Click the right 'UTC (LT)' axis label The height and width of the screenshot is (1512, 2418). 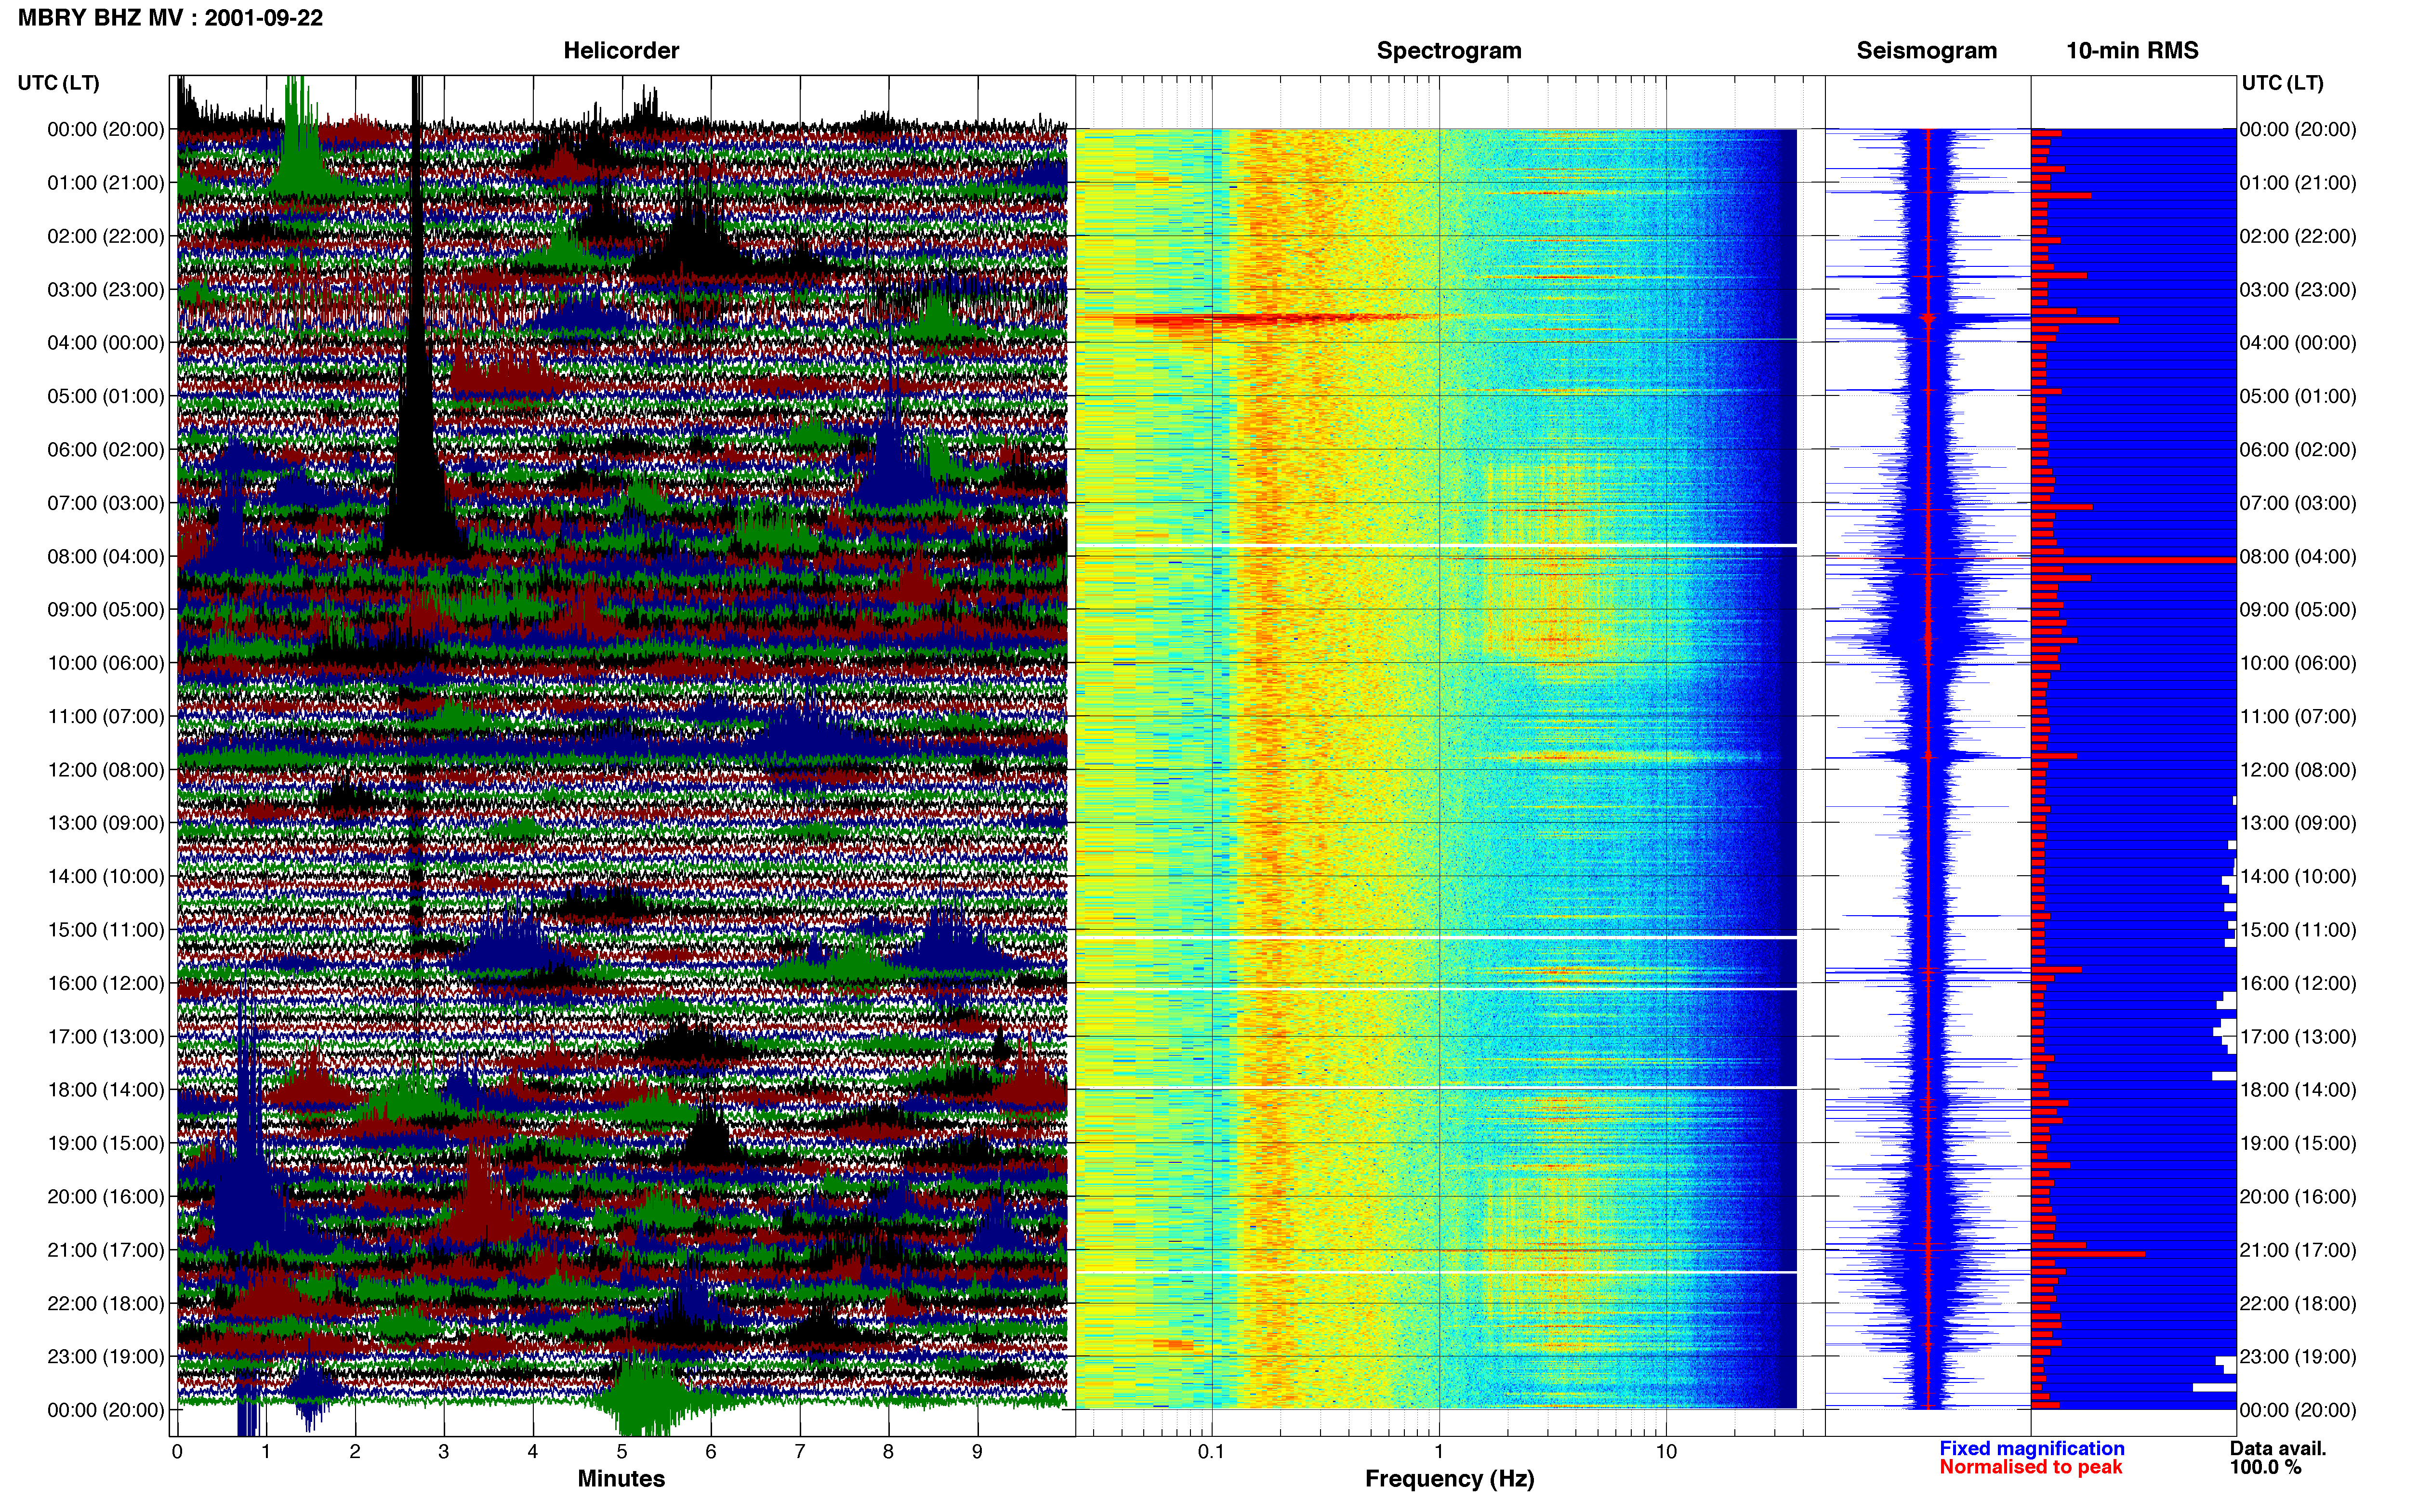point(2282,83)
